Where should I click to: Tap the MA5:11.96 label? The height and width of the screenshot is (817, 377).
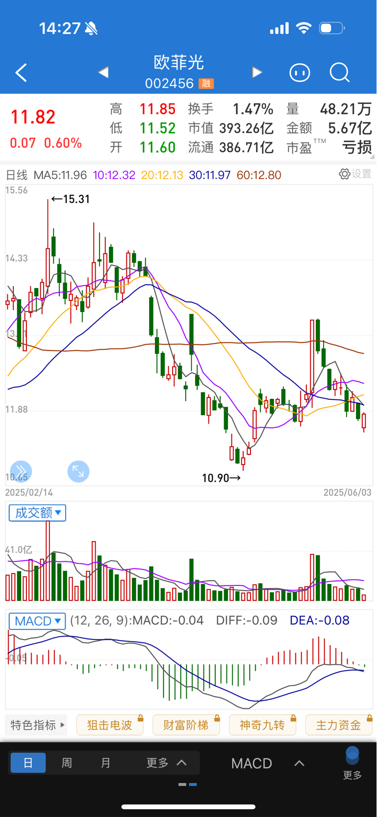click(60, 175)
